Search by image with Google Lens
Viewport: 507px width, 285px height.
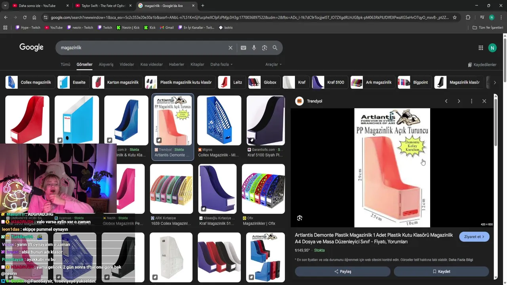(264, 47)
